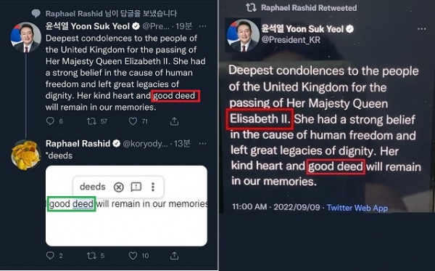435x271 pixels.
Task: Share Raphael Rashid's reply tweet
Action: [x=174, y=256]
